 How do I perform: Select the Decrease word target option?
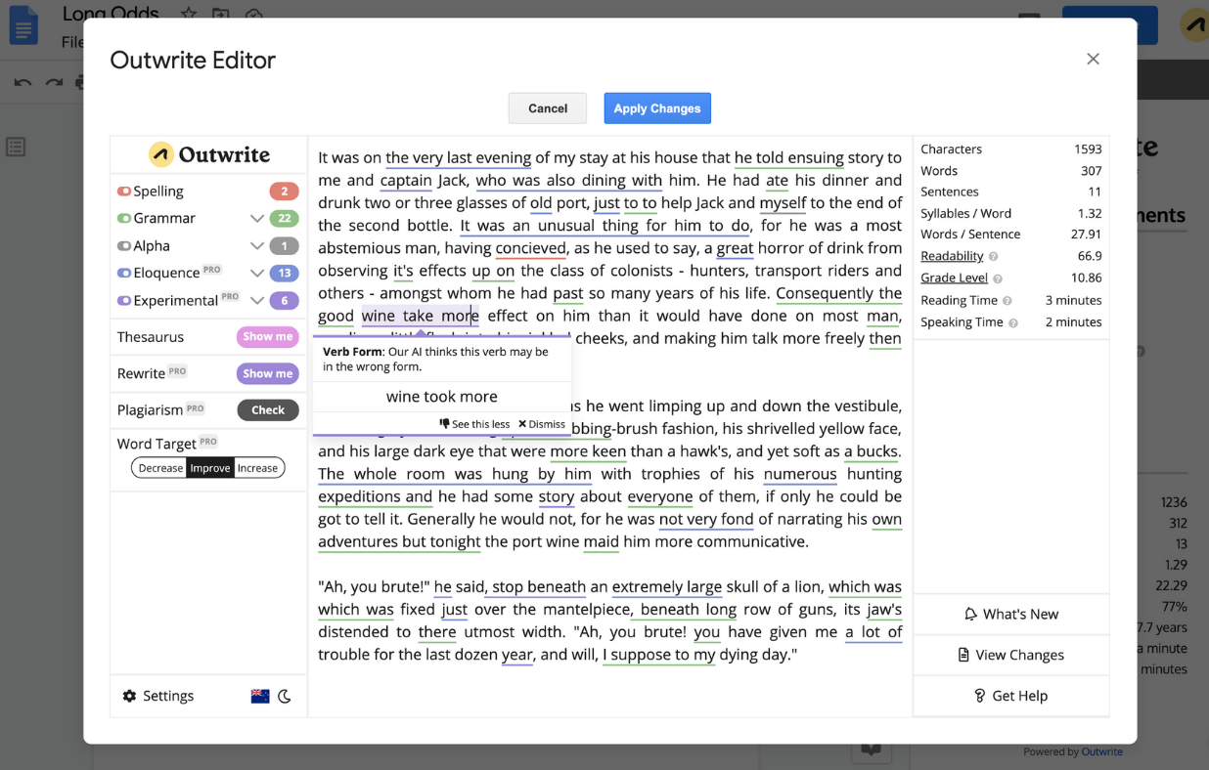pos(160,468)
